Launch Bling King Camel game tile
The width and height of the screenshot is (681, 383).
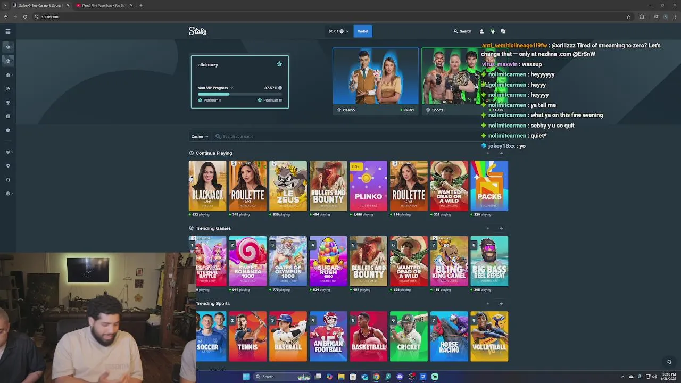pyautogui.click(x=449, y=261)
